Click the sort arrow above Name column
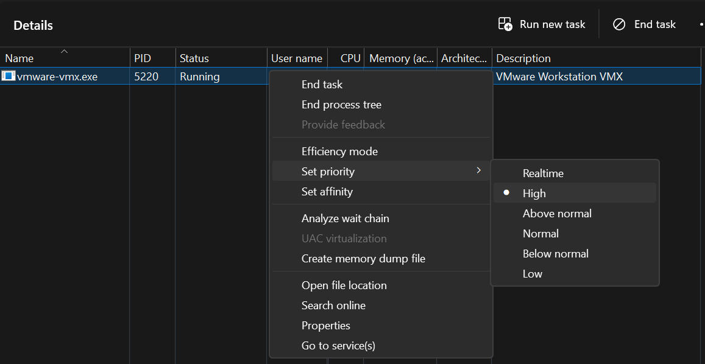Screen dimensions: 705x364 click(x=64, y=51)
